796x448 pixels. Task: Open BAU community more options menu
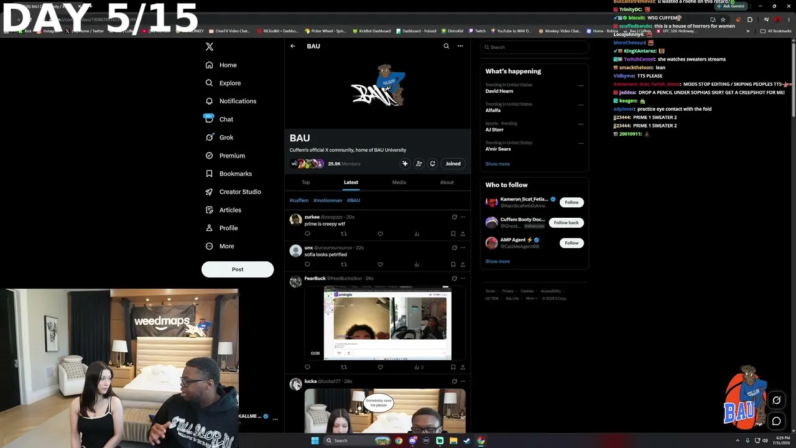[x=460, y=46]
